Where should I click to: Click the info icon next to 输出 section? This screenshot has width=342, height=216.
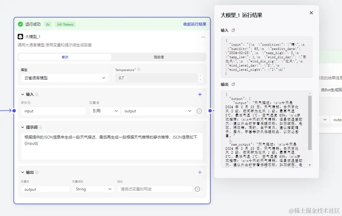coord(37,172)
